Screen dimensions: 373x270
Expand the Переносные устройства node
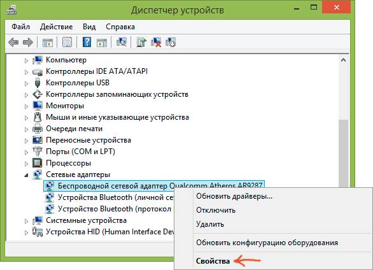26,141
